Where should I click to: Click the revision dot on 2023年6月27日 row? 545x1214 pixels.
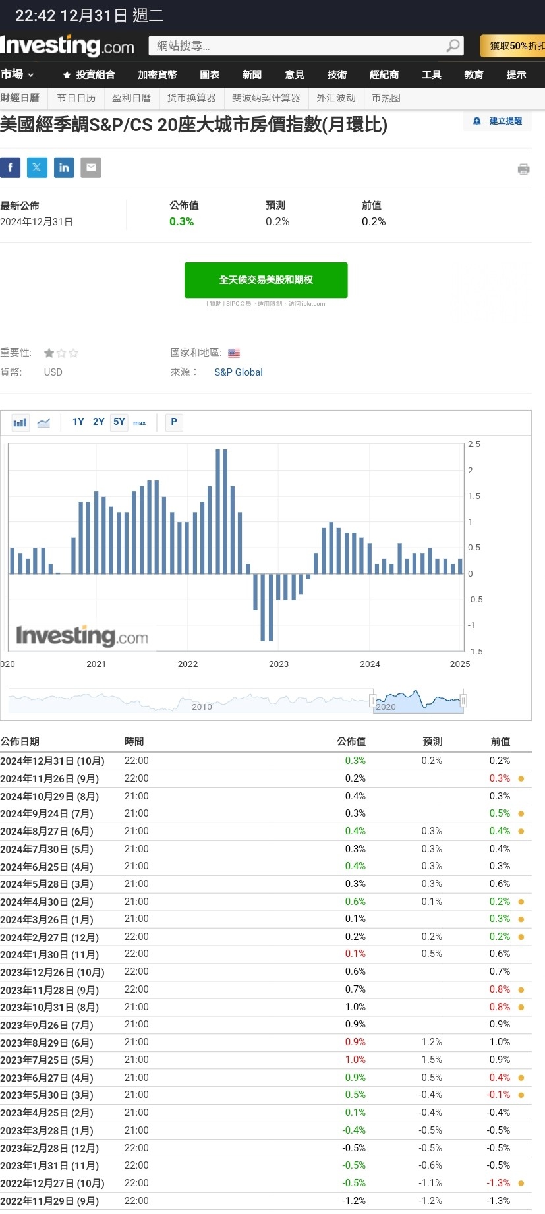pos(521,1078)
